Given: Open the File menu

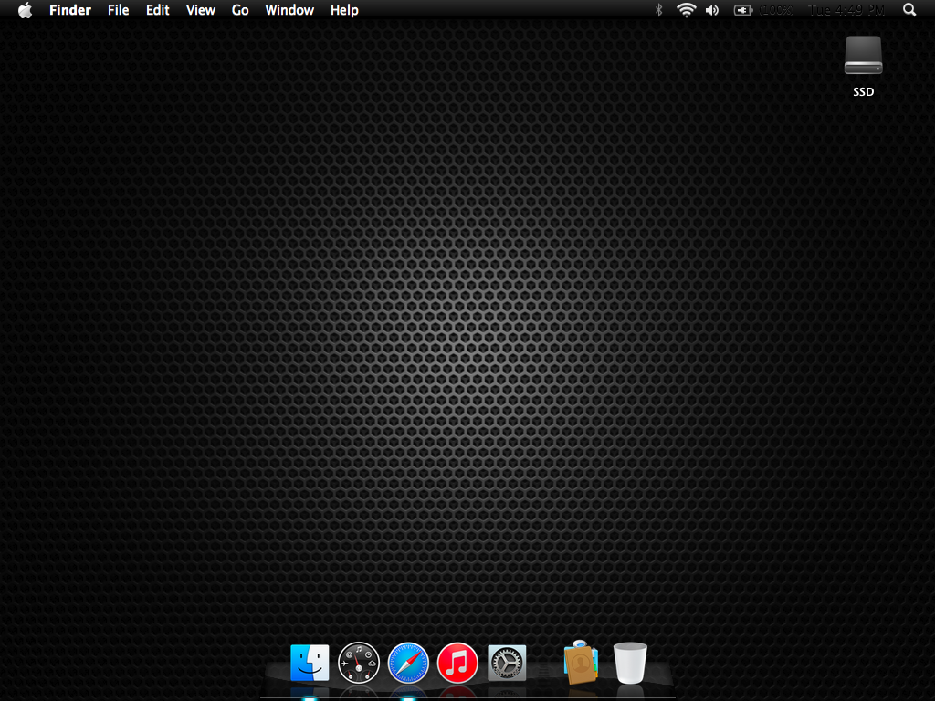Looking at the screenshot, I should (x=118, y=10).
